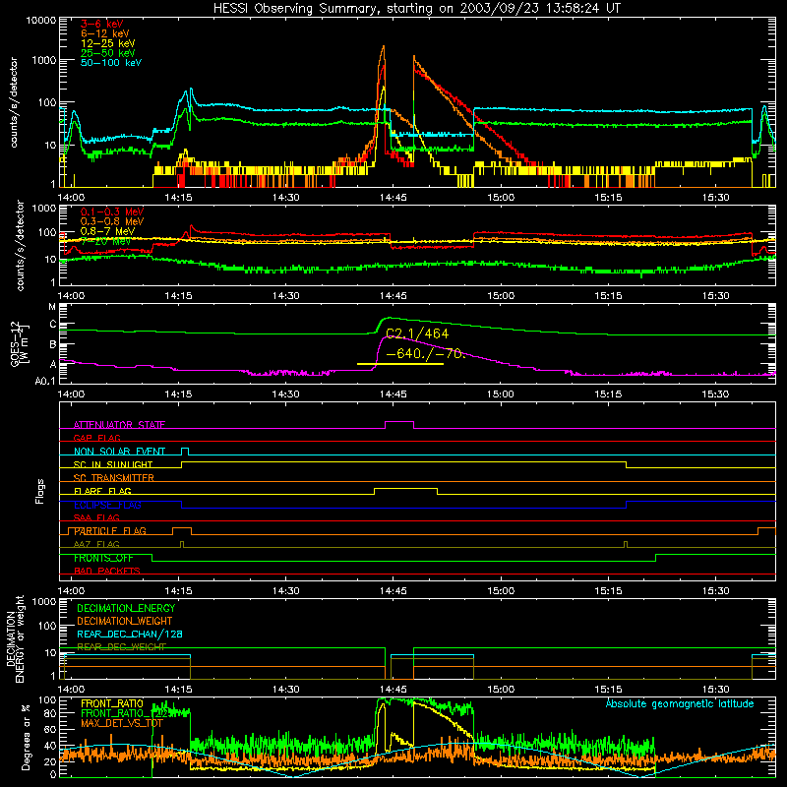The image size is (787, 787).
Task: Click the DECIMATION_ENERGY legend label
Action: [126, 608]
